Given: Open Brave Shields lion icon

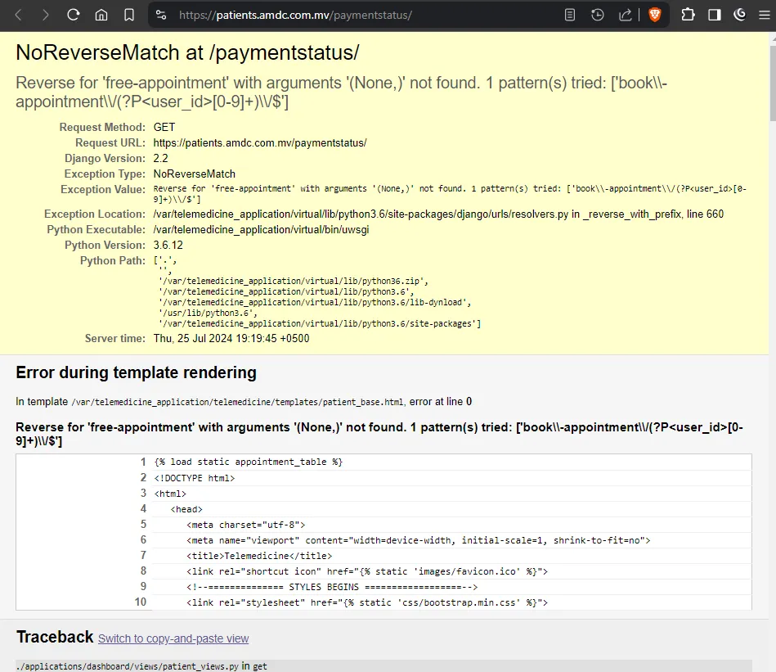Looking at the screenshot, I should click(654, 15).
